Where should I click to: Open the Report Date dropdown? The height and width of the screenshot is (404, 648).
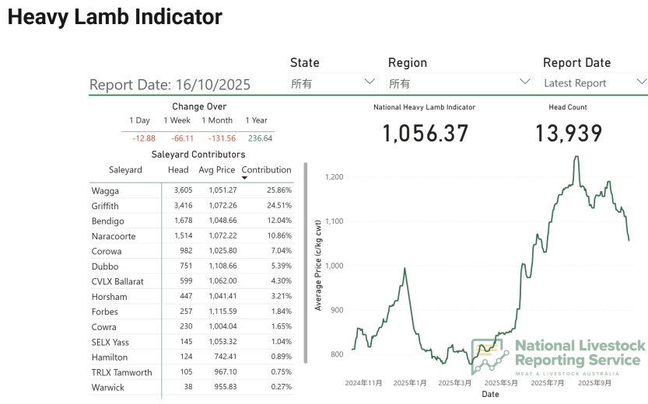594,82
